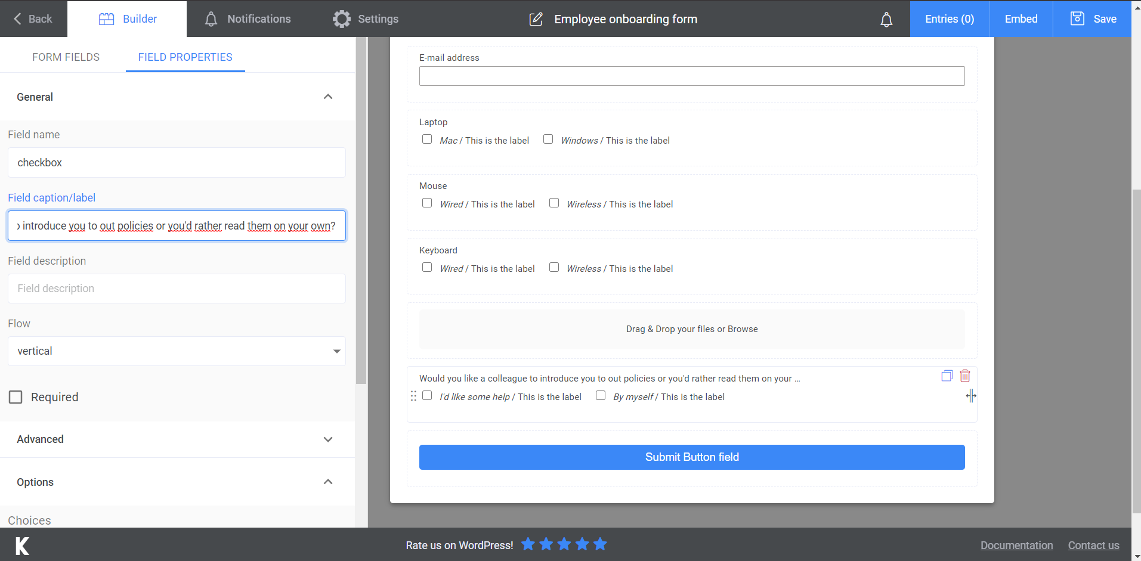Open notifications via the bell icon
The image size is (1141, 561).
[x=886, y=19]
